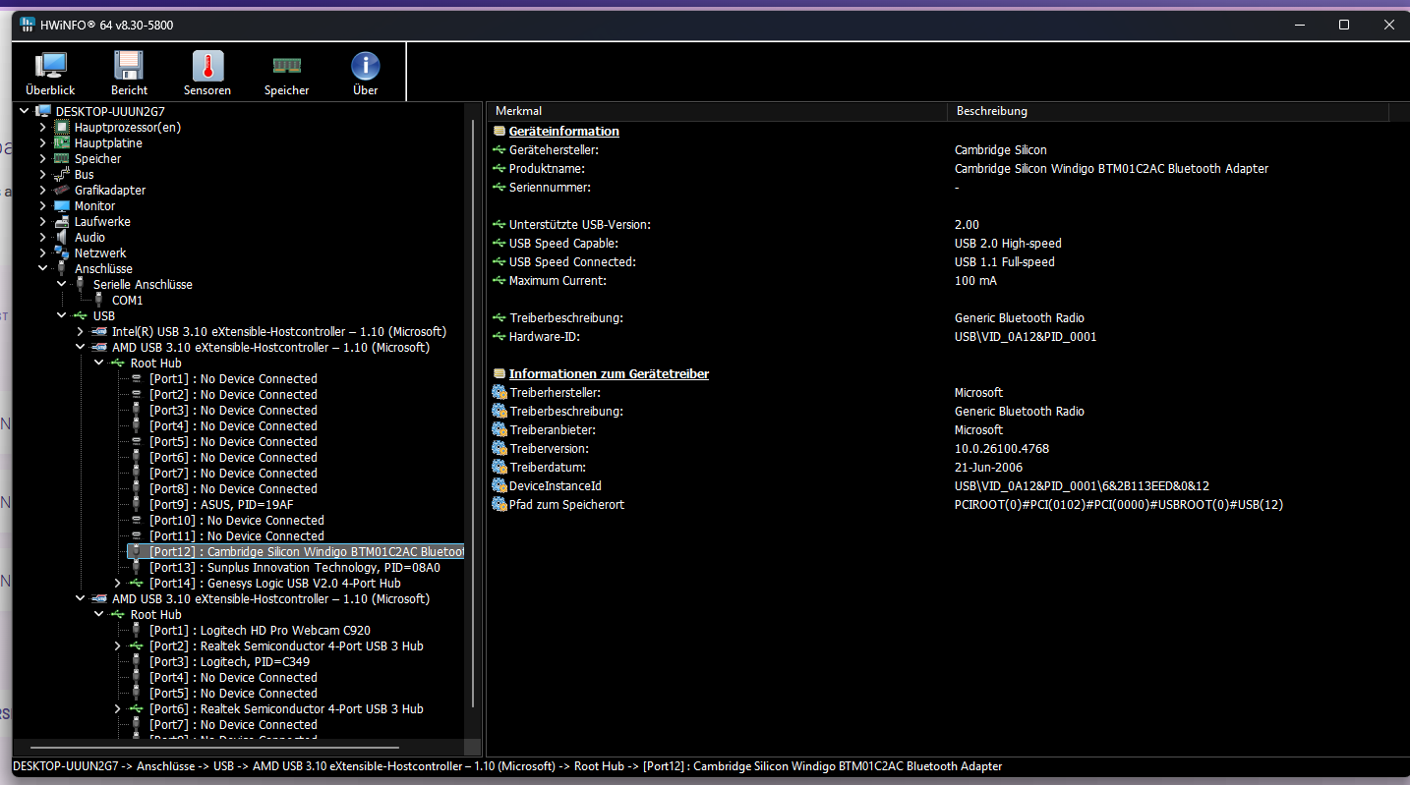Click the USB node icon under Anschlüsse
The image size is (1410, 785).
(x=81, y=315)
